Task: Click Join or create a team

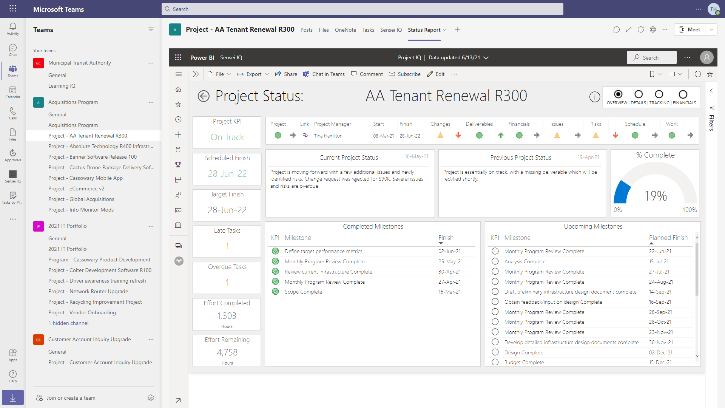Action: 66,398
